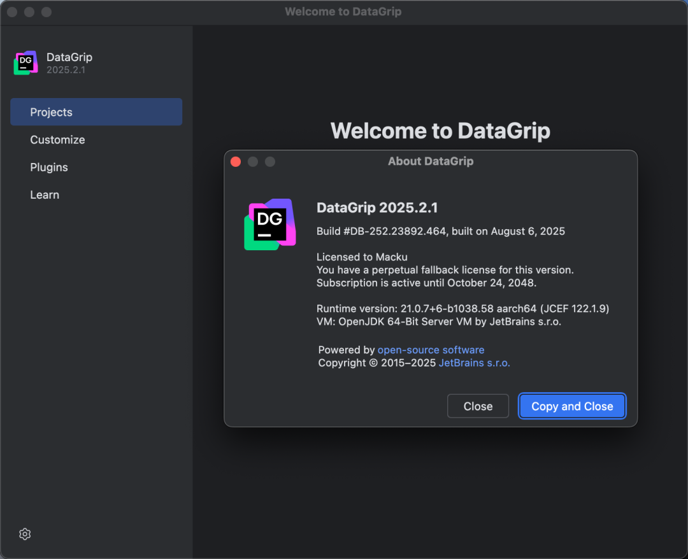Click the Build #DB-252.23892.464 line
The image size is (688, 559).
click(x=441, y=231)
